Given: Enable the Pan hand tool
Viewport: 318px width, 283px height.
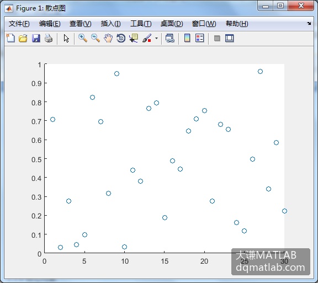Looking at the screenshot, I should click(x=108, y=38).
